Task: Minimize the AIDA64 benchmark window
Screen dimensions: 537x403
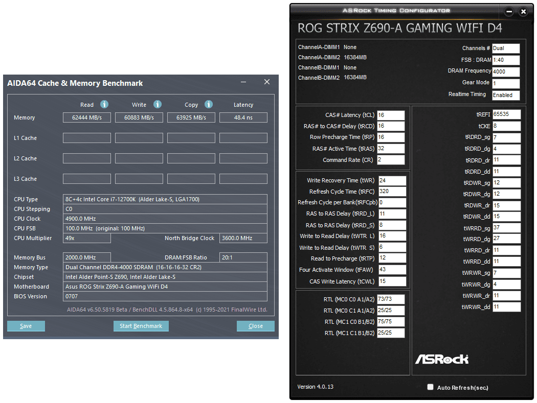Action: [x=243, y=82]
